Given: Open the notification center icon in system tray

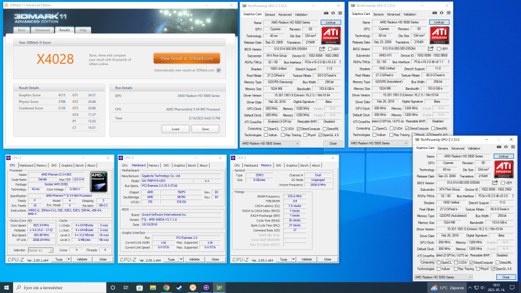Looking at the screenshot, I should click(x=513, y=287).
